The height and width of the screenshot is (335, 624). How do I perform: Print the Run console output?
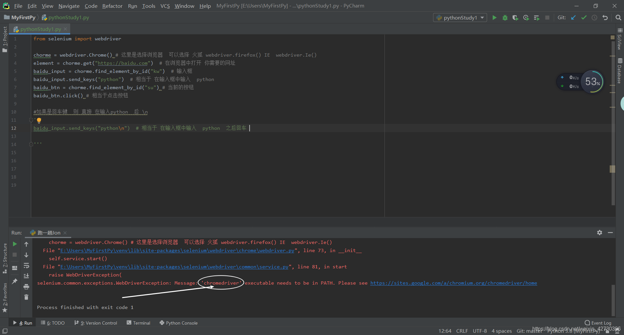(26, 287)
